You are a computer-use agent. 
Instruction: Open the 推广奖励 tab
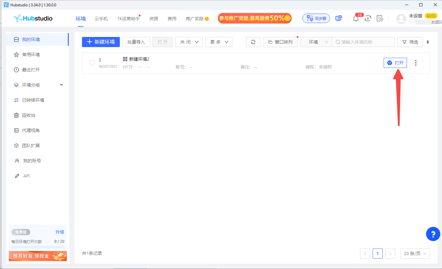tap(195, 19)
